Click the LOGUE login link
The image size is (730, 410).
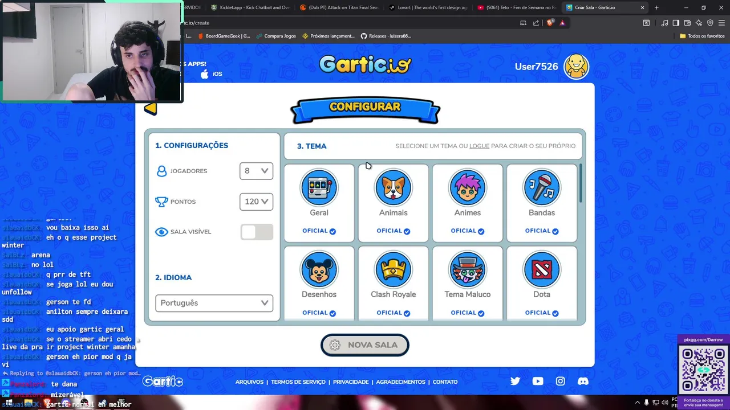point(479,146)
